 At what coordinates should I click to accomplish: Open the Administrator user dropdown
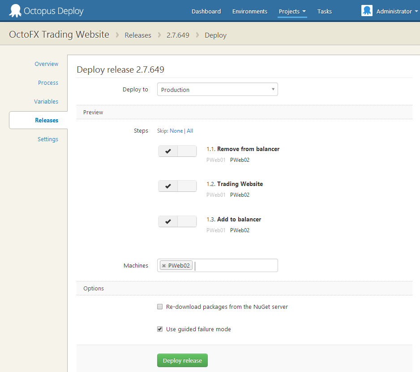point(394,12)
